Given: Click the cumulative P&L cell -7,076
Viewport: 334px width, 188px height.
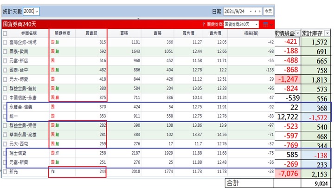Looking at the screenshot, I should click(288, 174).
